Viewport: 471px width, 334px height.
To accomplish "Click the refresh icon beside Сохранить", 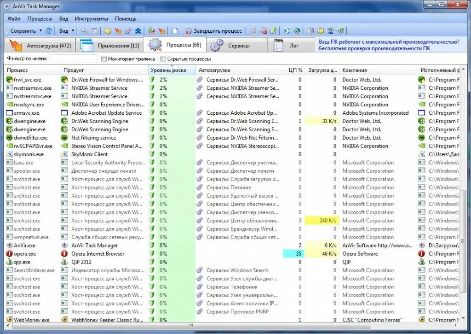I will [x=49, y=31].
